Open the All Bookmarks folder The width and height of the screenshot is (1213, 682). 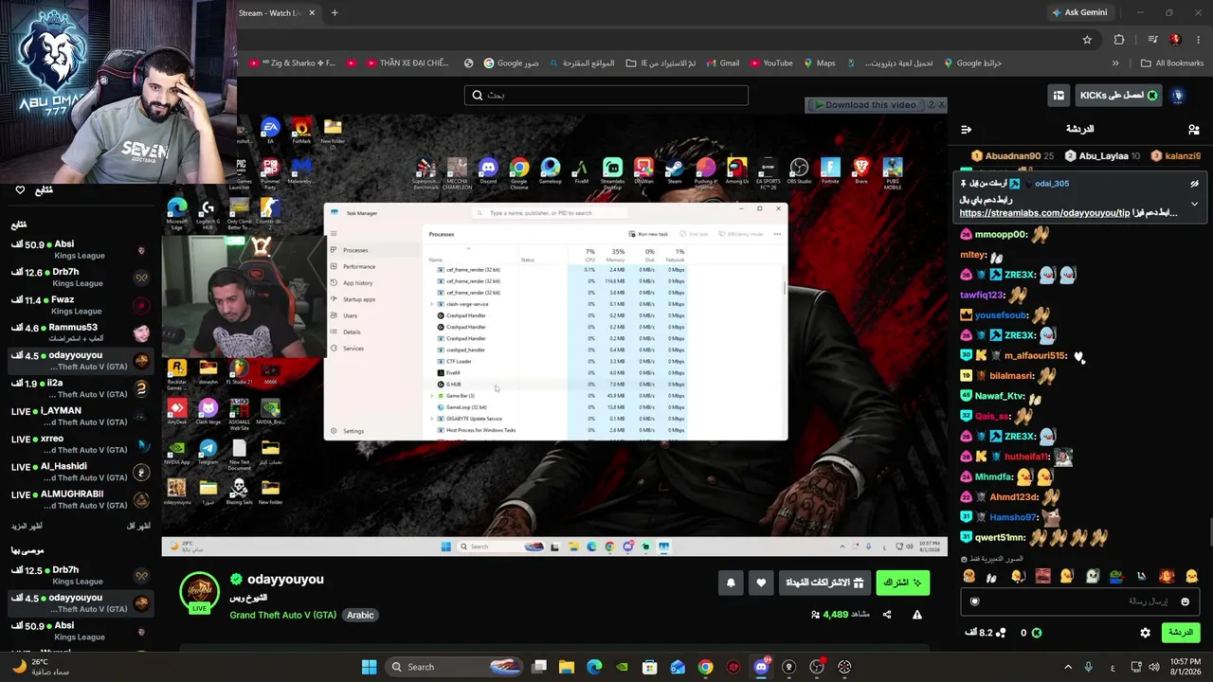(1172, 63)
